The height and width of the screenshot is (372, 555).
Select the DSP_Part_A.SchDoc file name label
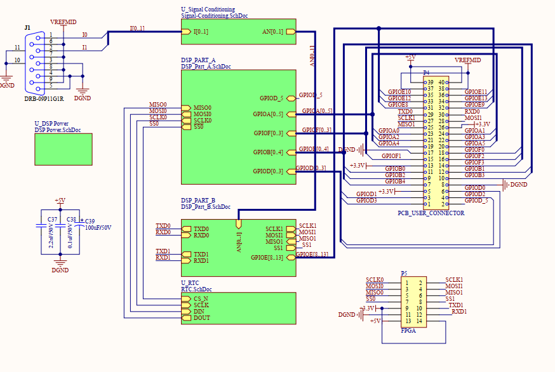tap(206, 67)
